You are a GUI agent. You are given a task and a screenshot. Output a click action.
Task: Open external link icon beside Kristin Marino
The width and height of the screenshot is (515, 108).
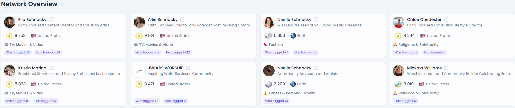point(51,68)
